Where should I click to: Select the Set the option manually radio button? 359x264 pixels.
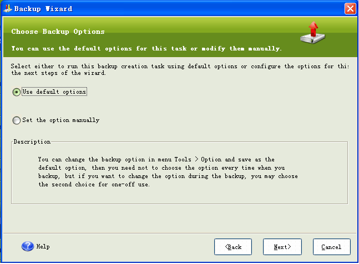tap(17, 120)
